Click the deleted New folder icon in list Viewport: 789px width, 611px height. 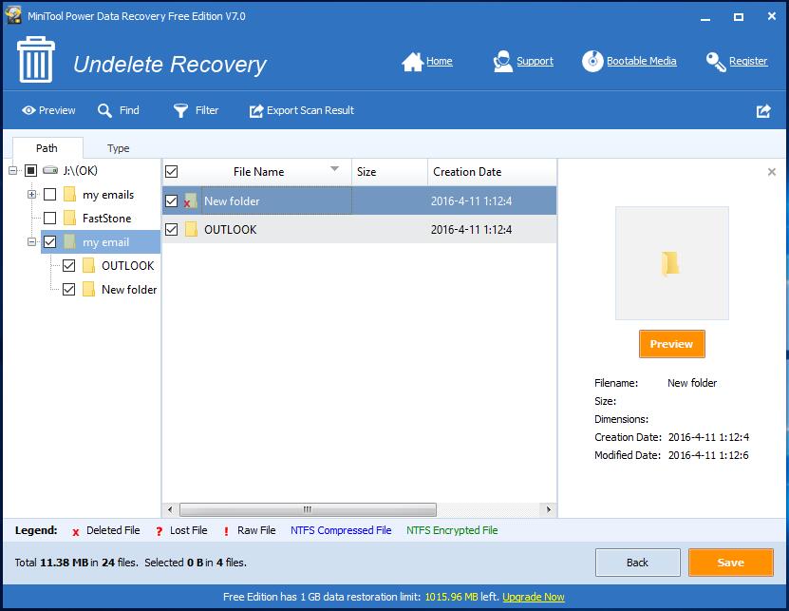coord(190,201)
